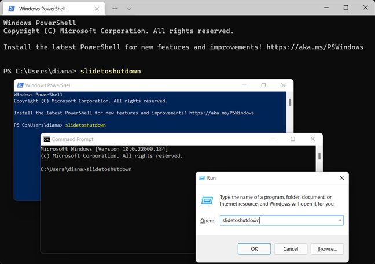The height and width of the screenshot is (264, 375).
Task: Click slidetoshutdown text in blue PowerShell window
Action: click(86, 125)
